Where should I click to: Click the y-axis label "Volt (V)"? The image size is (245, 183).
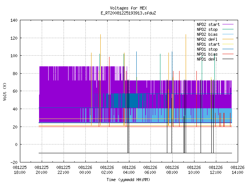[x=5, y=91]
